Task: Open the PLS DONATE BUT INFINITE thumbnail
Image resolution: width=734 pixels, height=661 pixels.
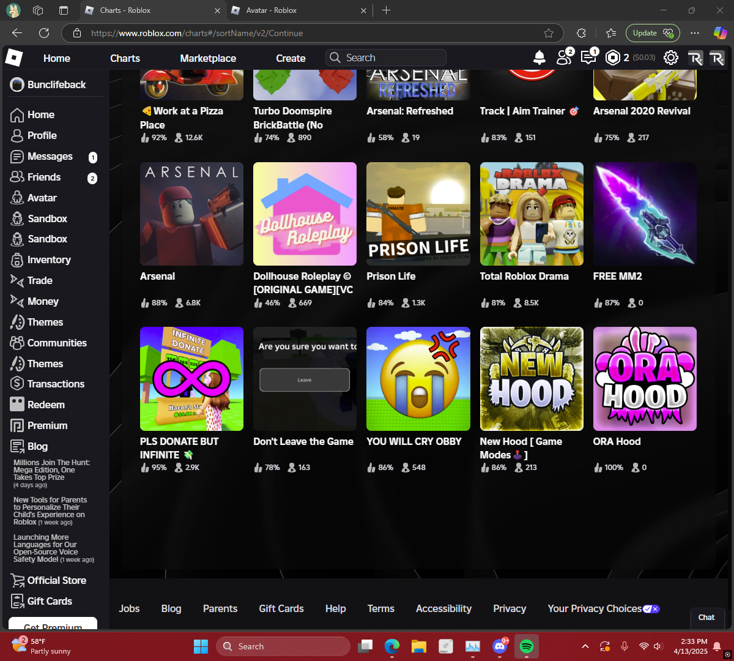Action: pos(191,379)
